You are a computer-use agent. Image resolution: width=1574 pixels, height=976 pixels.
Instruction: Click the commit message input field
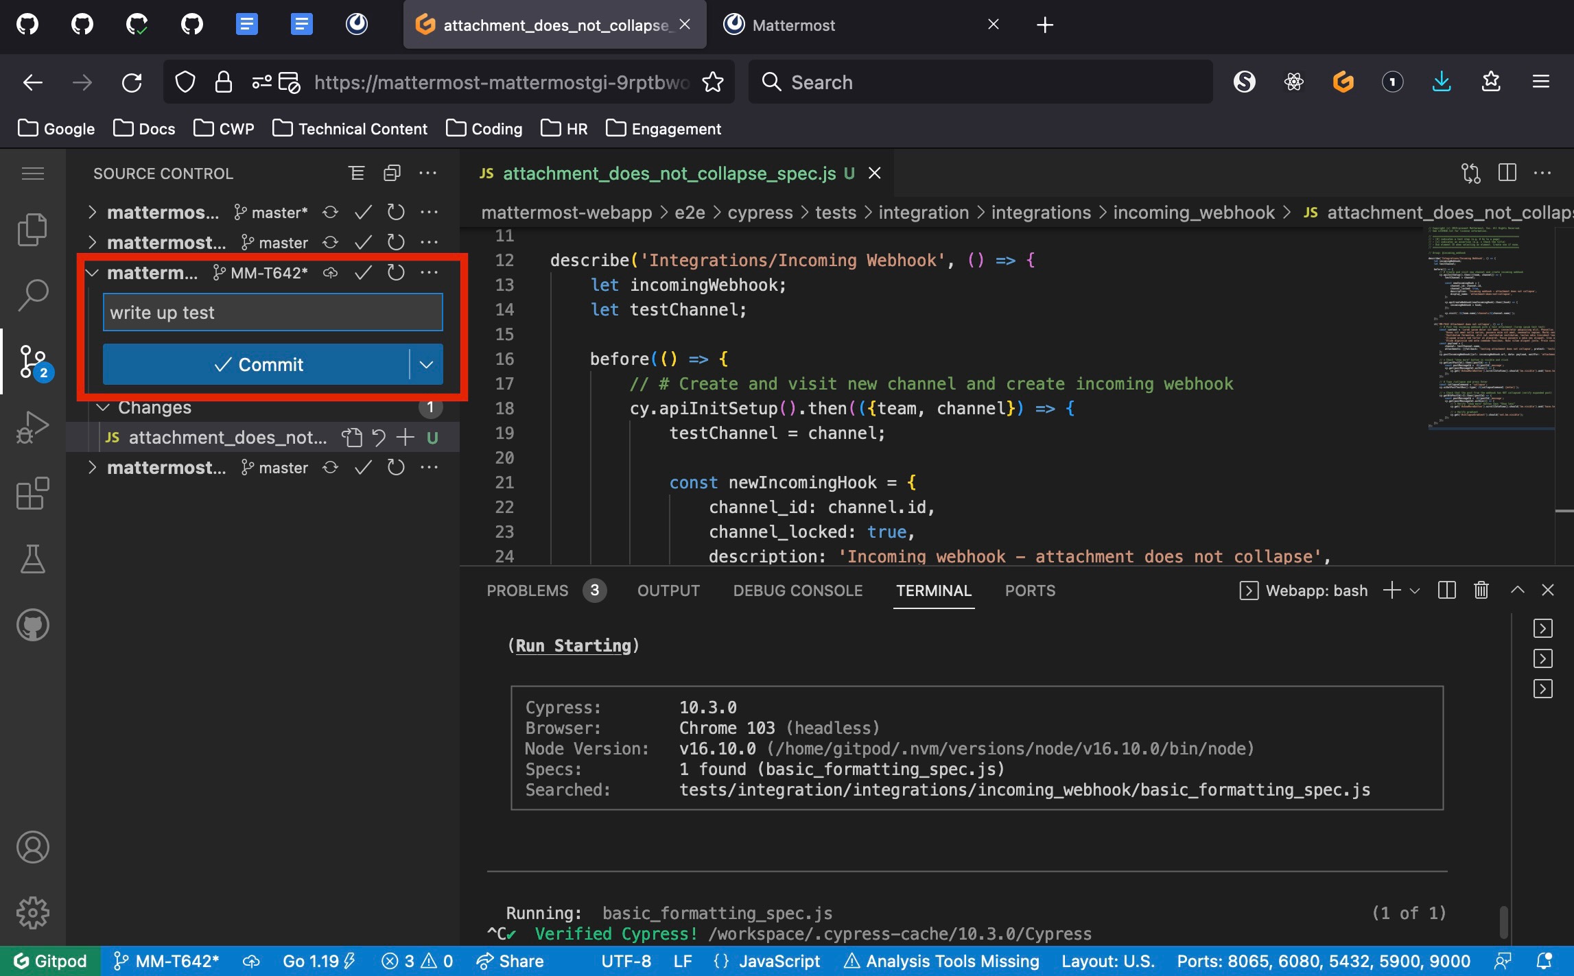pyautogui.click(x=272, y=313)
